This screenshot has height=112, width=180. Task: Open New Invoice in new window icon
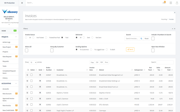[x=17, y=105]
